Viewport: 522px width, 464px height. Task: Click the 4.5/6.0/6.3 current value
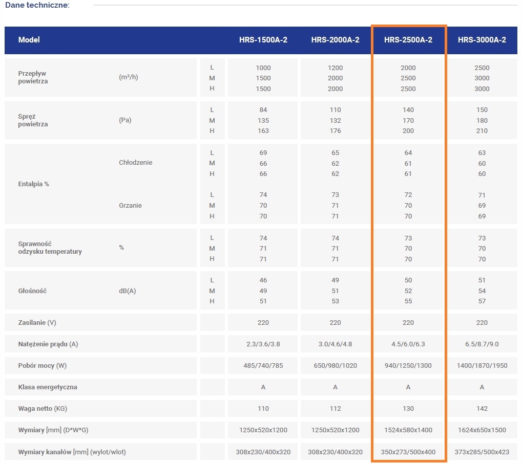408,344
